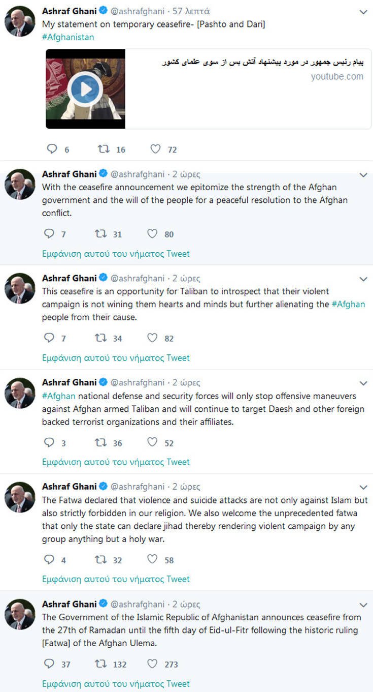This screenshot has width=373, height=692.
Task: Reply to the temporary ceasefire statement tweet
Action: click(51, 149)
